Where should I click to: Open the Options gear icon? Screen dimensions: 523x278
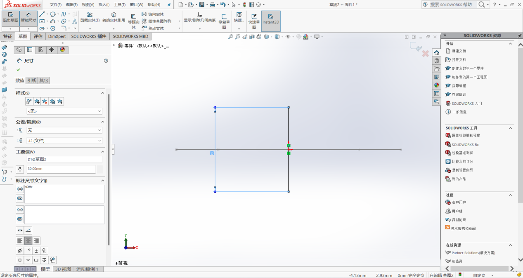click(258, 5)
